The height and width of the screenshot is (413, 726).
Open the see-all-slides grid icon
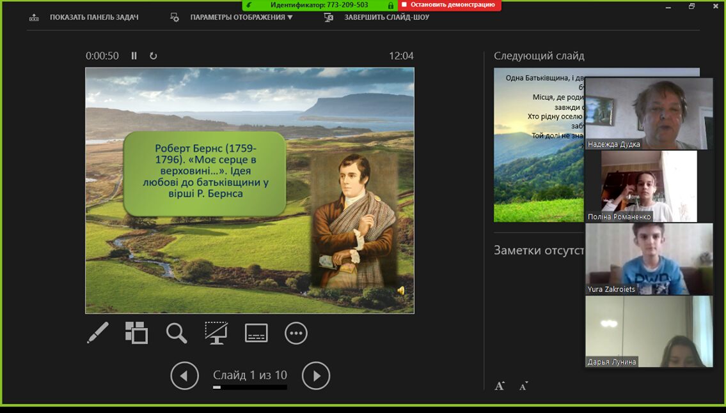click(137, 333)
